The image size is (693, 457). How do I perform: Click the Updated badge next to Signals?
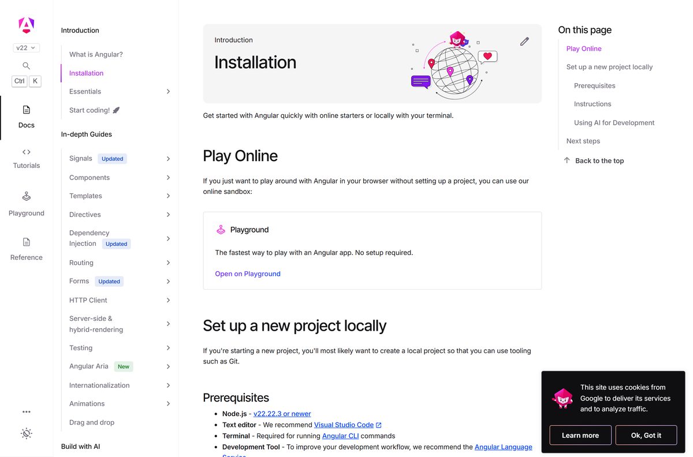112,159
